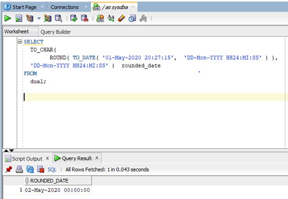Click the down arrow on the pane splitter

coord(12,151)
